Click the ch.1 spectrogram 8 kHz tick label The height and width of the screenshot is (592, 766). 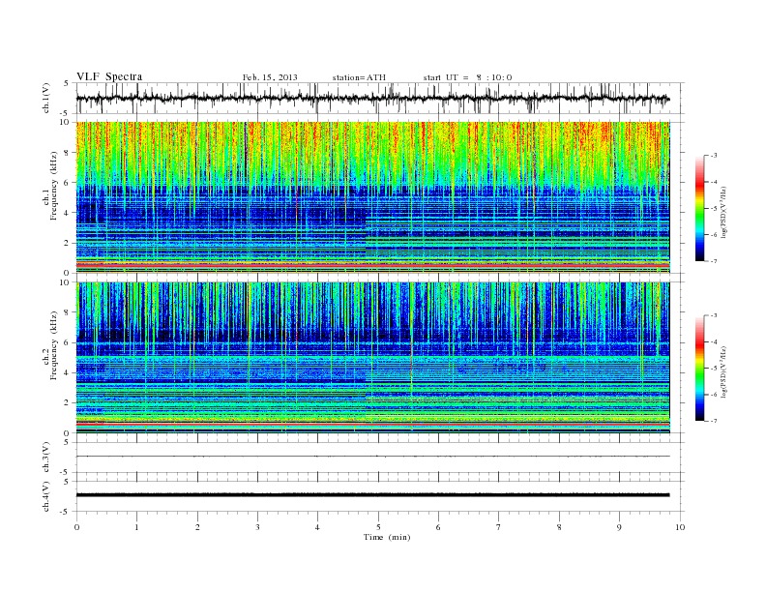click(x=67, y=153)
